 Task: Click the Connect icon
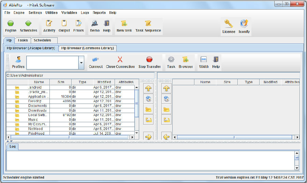(96, 59)
